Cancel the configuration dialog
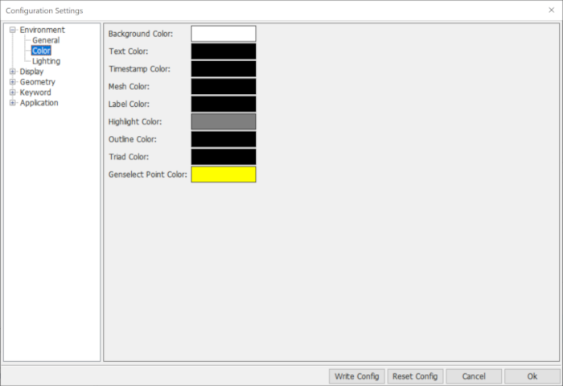 (x=474, y=376)
